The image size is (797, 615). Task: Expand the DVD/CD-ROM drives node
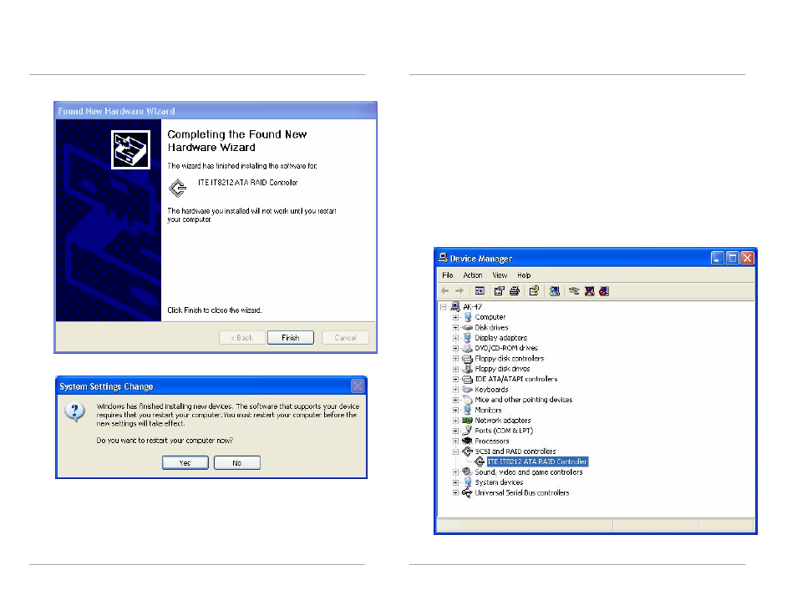click(455, 348)
